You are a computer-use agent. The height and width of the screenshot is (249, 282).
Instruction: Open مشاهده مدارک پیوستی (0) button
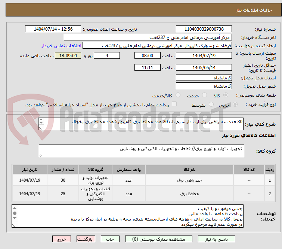(159, 239)
